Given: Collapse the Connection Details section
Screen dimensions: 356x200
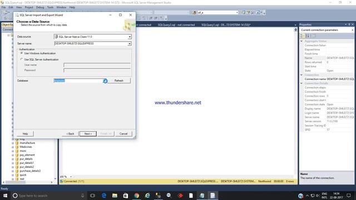Looking at the screenshot, I should pyautogui.click(x=301, y=83).
